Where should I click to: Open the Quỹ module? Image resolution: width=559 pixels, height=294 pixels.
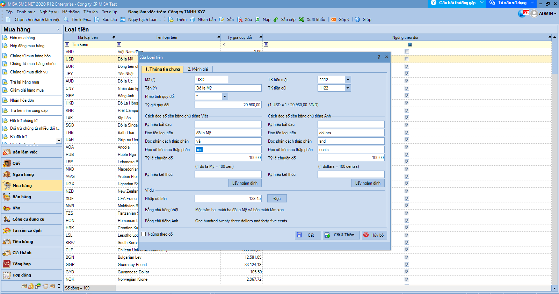click(x=32, y=163)
